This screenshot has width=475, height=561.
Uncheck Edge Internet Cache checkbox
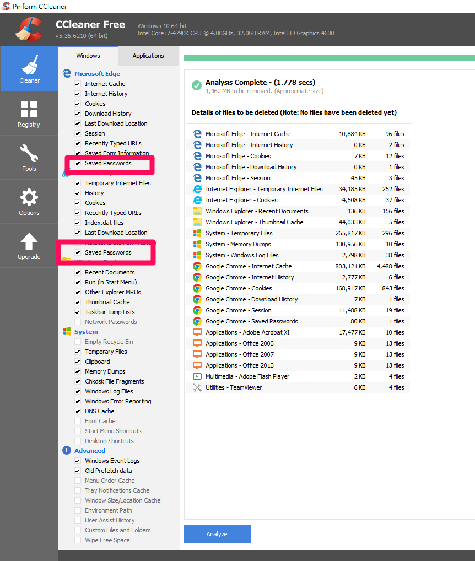(78, 84)
